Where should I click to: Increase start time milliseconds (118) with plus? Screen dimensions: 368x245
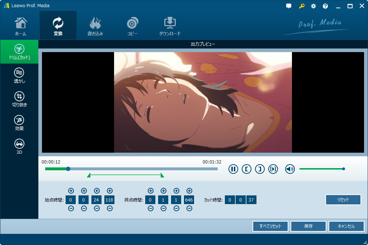tap(110, 191)
